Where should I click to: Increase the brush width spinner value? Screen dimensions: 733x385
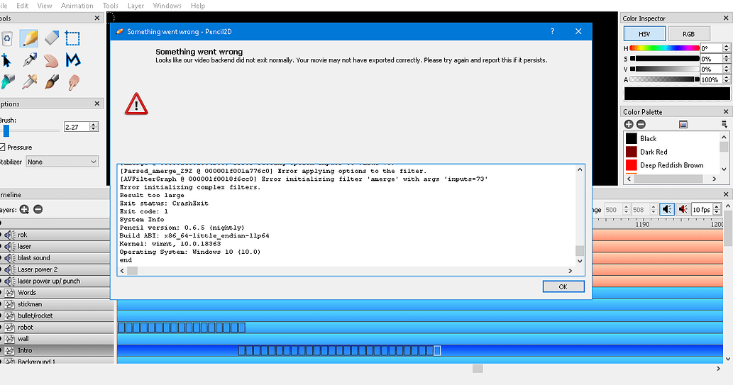click(x=94, y=124)
